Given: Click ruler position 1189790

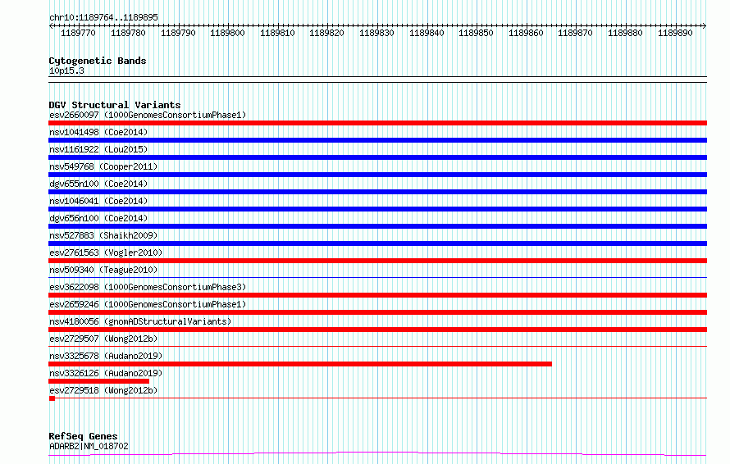Looking at the screenshot, I should (x=178, y=33).
